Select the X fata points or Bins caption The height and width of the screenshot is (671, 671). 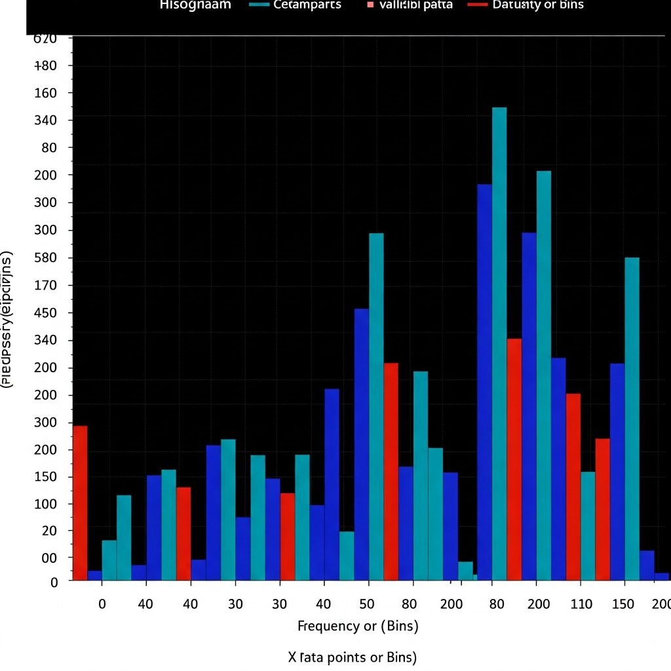tap(352, 657)
